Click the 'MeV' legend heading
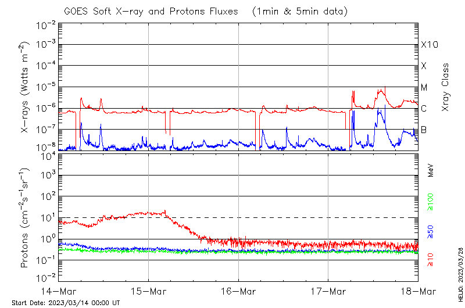The image size is (465, 308). click(x=431, y=170)
